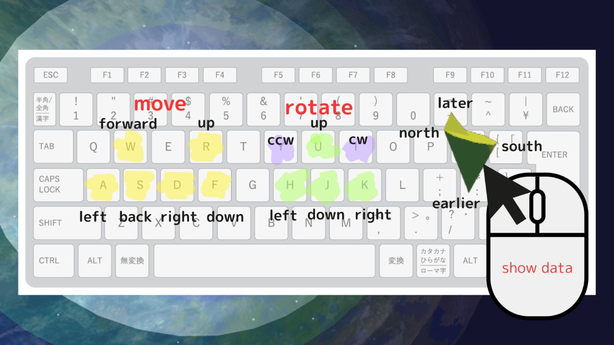
Task: Click the BACK key
Action: tap(563, 109)
